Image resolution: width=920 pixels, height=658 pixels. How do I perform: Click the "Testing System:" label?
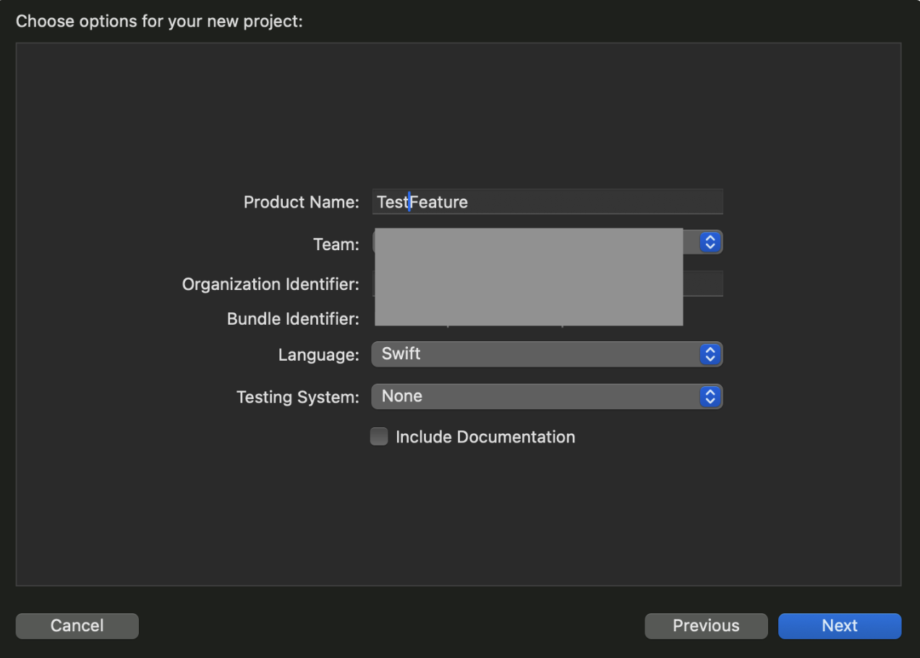pos(297,397)
